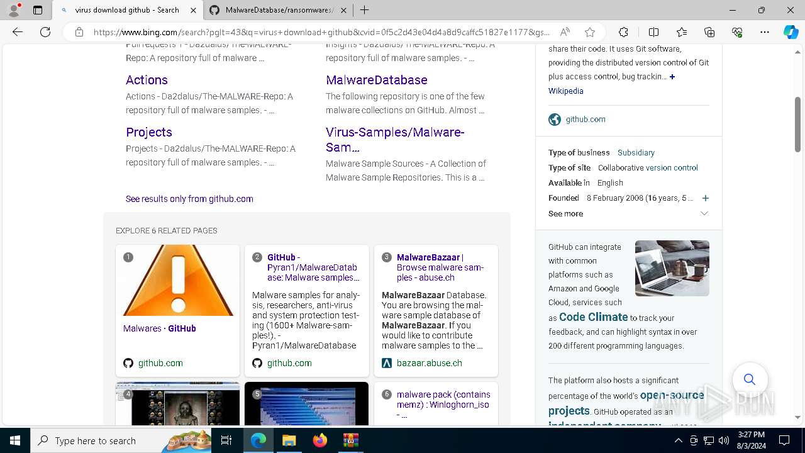Click See results only from github.com
The image size is (805, 453).
(189, 199)
